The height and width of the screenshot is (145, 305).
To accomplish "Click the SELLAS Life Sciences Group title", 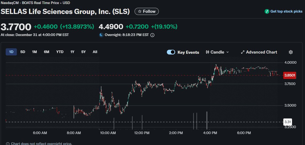I will pos(65,11).
